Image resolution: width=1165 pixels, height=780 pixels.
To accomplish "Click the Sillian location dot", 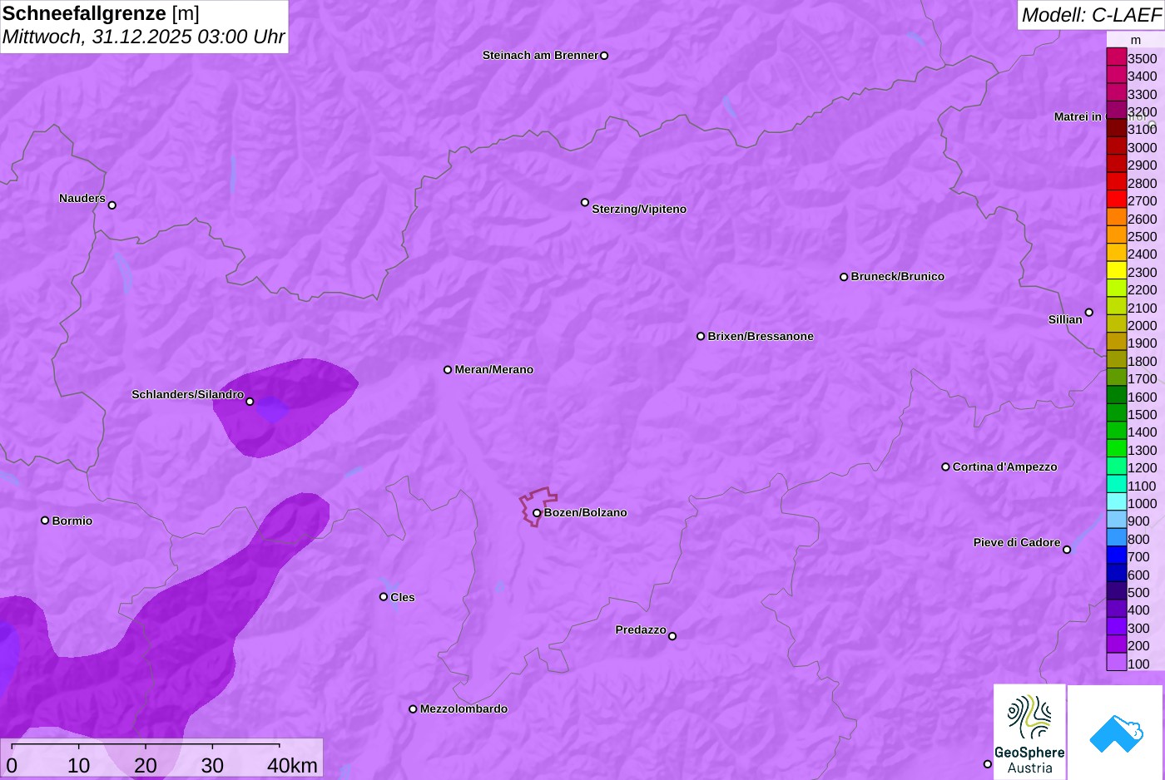I will click(x=1089, y=313).
